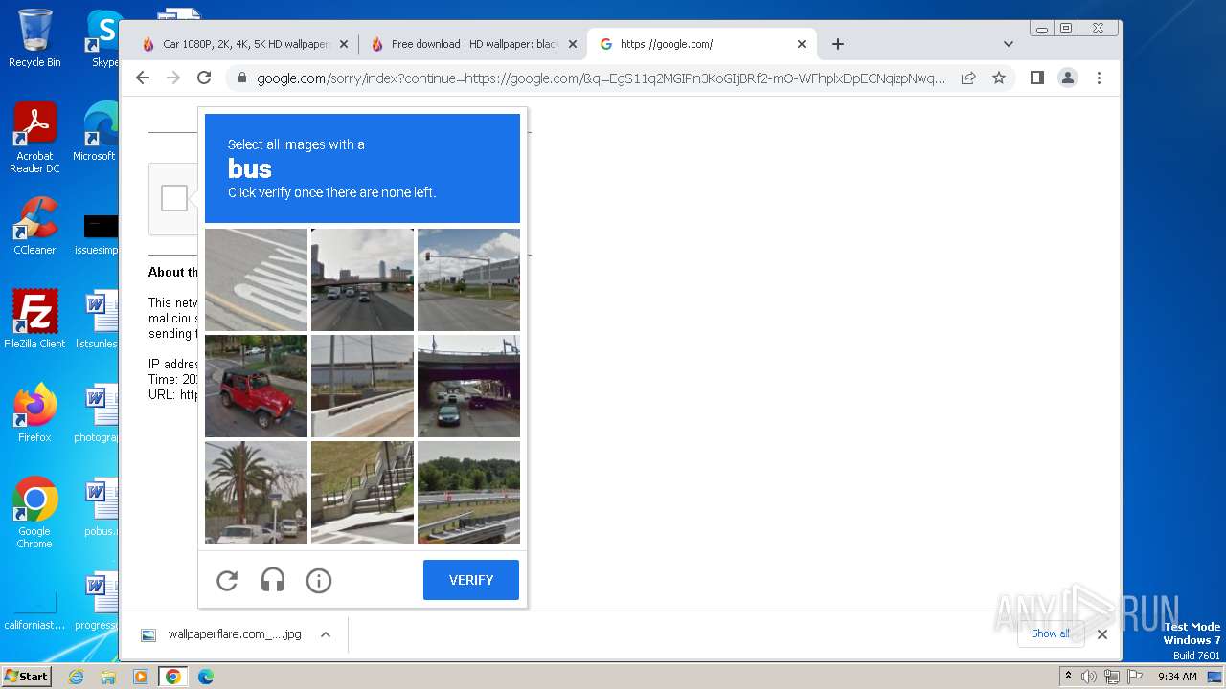Select the palm tree captcha tile

coord(257,492)
